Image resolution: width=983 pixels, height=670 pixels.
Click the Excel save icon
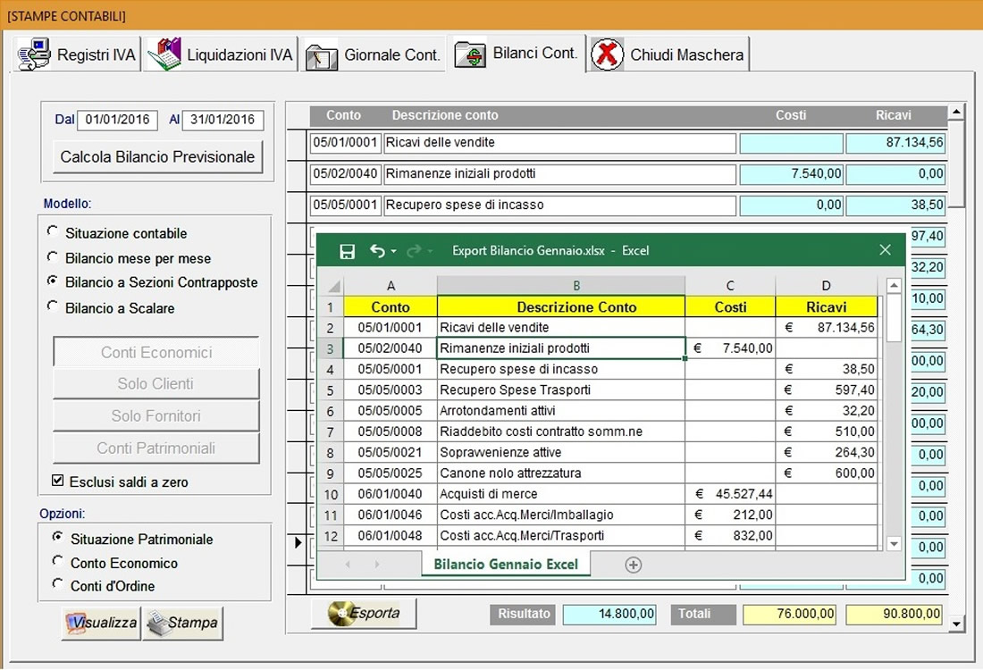point(347,251)
